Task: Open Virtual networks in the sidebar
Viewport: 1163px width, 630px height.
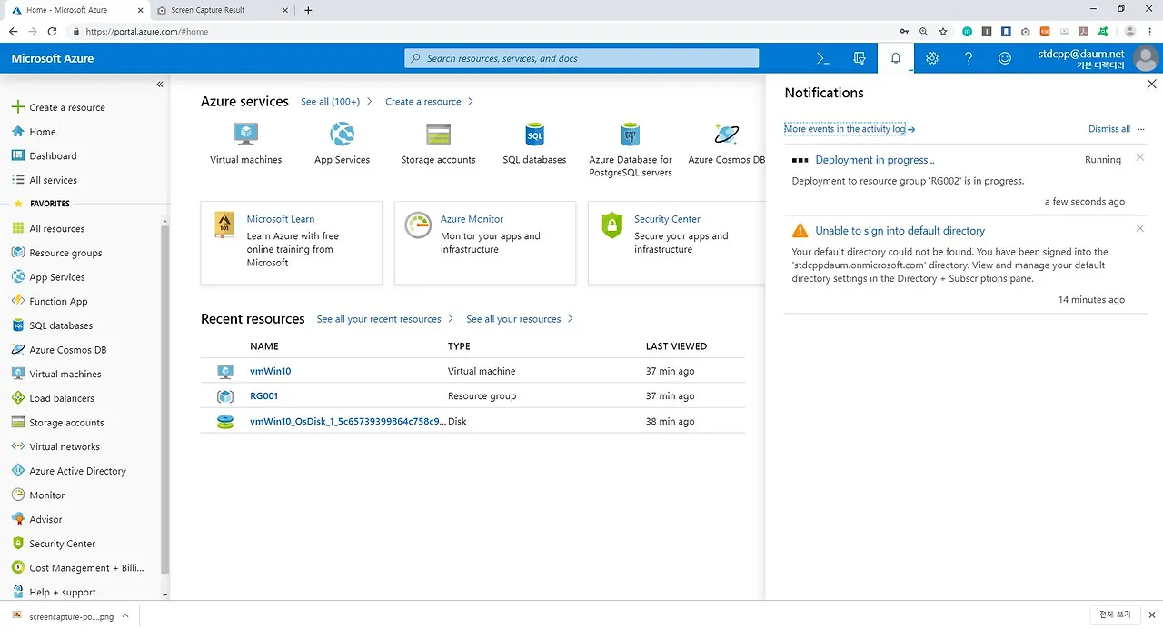Action: (65, 446)
